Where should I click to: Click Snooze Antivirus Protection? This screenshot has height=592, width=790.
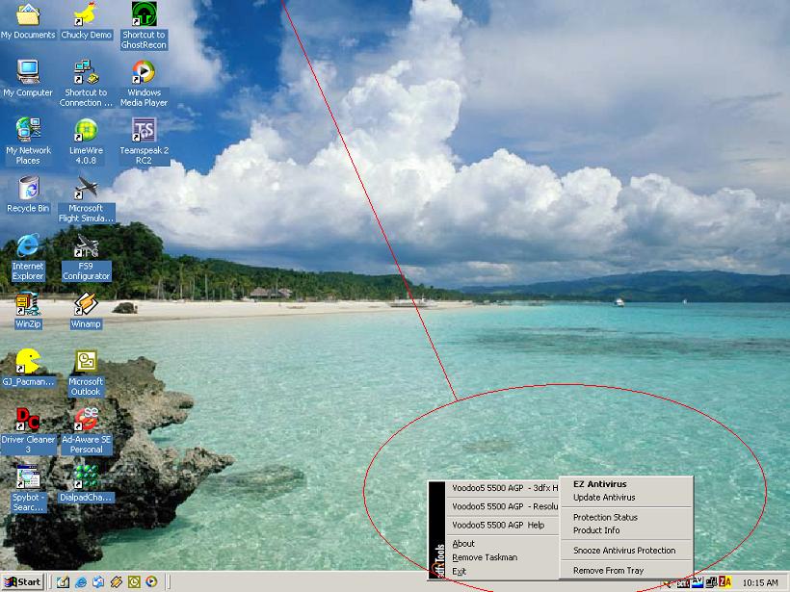624,551
